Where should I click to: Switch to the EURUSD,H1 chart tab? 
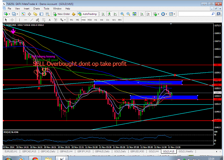click(11, 151)
